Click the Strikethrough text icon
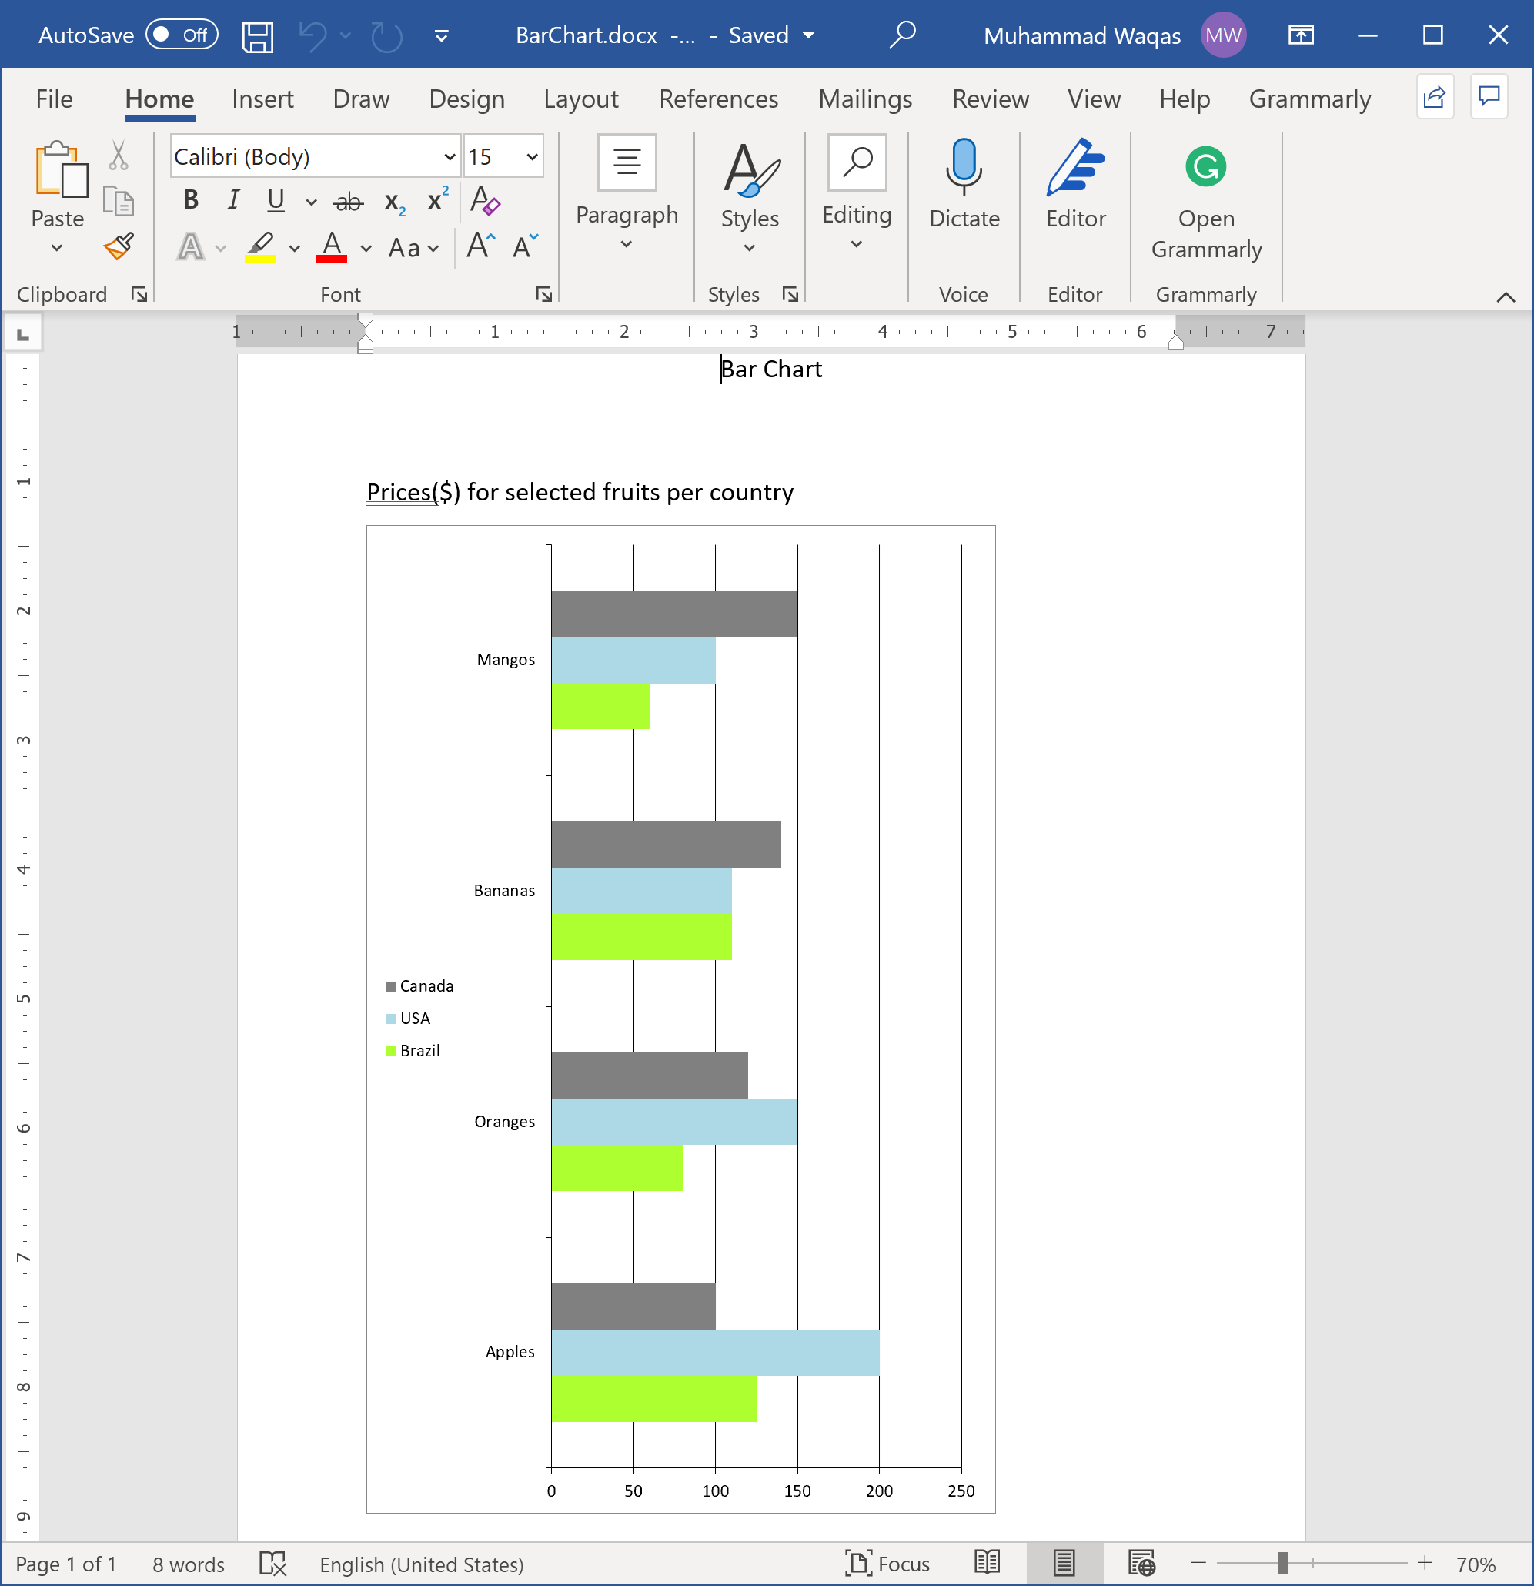The height and width of the screenshot is (1586, 1534). (x=349, y=201)
